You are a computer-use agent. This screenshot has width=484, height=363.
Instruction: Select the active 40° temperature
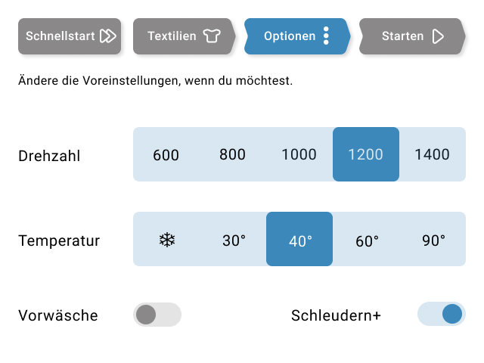[x=299, y=239]
